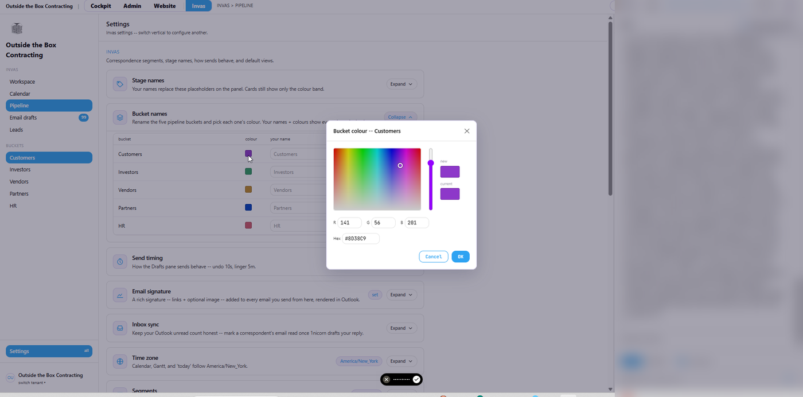
Task: Focus the B value field
Action: click(x=417, y=223)
